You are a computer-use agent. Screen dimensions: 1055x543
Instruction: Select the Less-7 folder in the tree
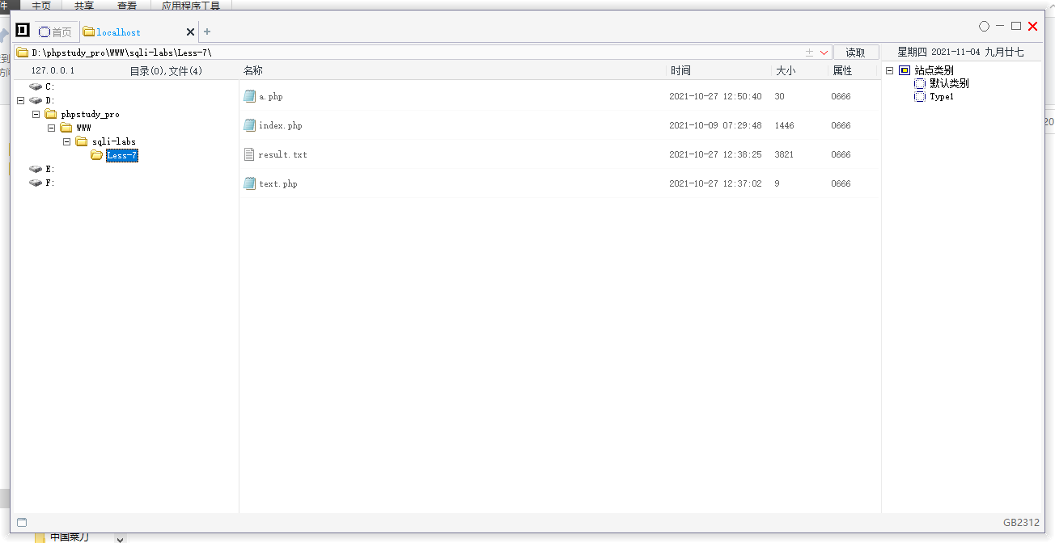pyautogui.click(x=122, y=155)
